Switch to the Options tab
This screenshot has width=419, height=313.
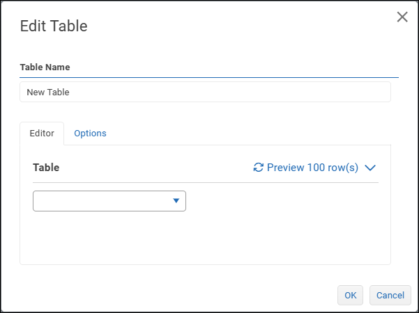pos(90,133)
